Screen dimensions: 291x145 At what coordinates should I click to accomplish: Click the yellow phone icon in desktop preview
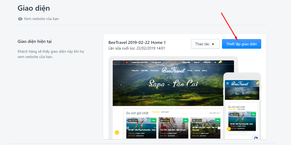117,132
